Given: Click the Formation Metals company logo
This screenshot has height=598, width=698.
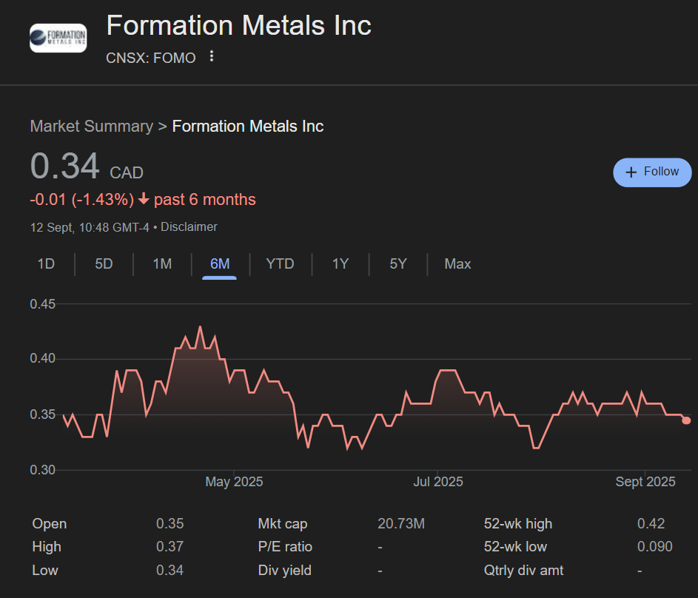Looking at the screenshot, I should click(58, 38).
